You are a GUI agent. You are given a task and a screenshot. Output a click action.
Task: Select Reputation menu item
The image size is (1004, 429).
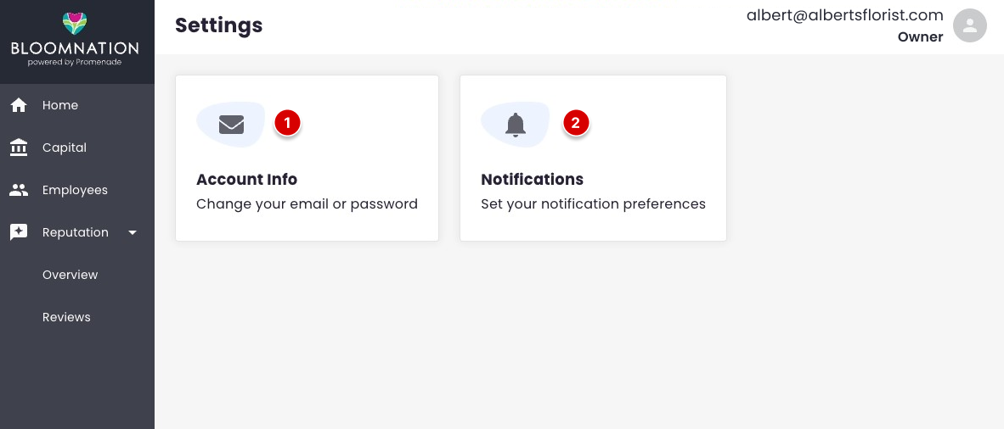(x=76, y=232)
